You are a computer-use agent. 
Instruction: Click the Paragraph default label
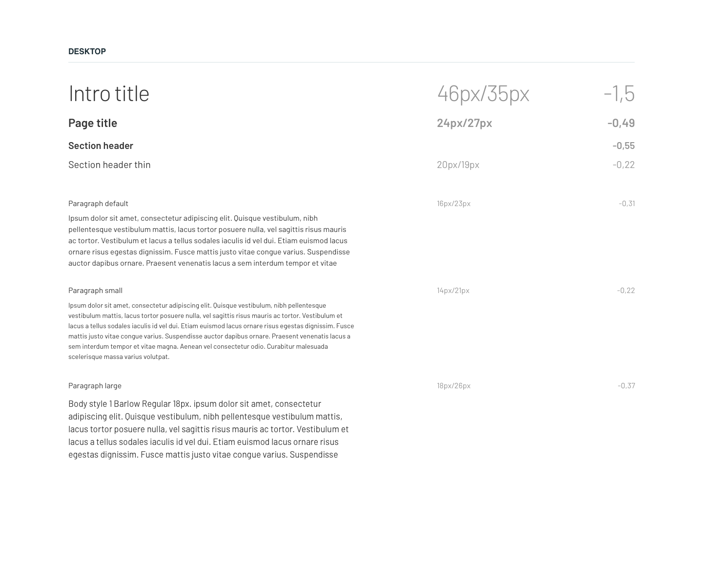(98, 203)
